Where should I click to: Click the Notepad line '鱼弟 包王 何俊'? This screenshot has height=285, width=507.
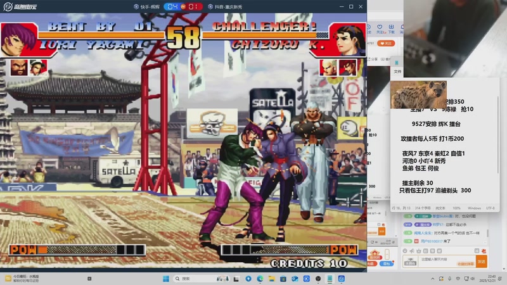click(x=420, y=168)
